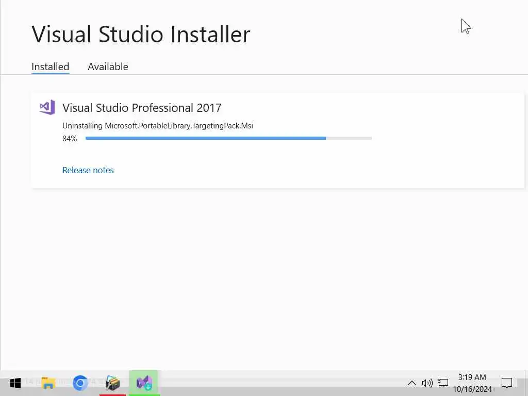Open the network status tray icon
Screen dimensions: 528x396
pos(443,383)
